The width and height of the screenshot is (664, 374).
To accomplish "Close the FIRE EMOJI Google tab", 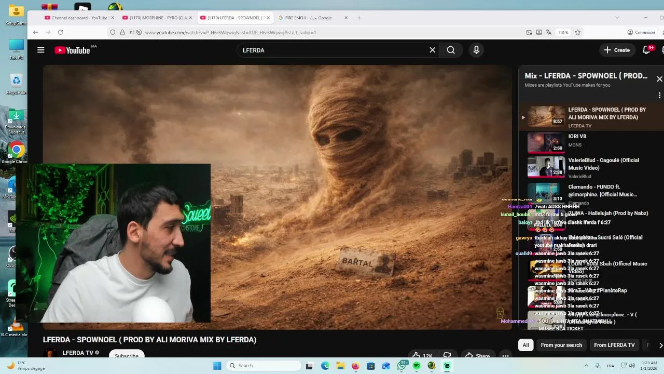I will (346, 18).
